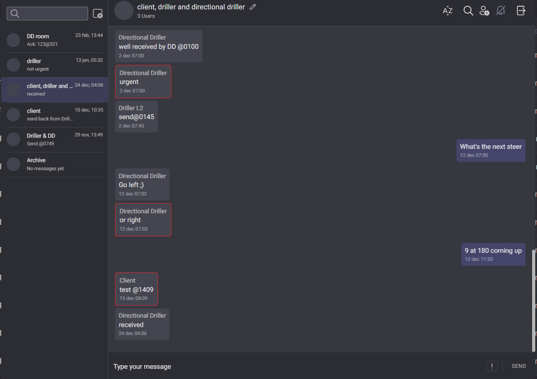Toggle the muted notifications bell icon
The image size is (537, 379).
(501, 11)
